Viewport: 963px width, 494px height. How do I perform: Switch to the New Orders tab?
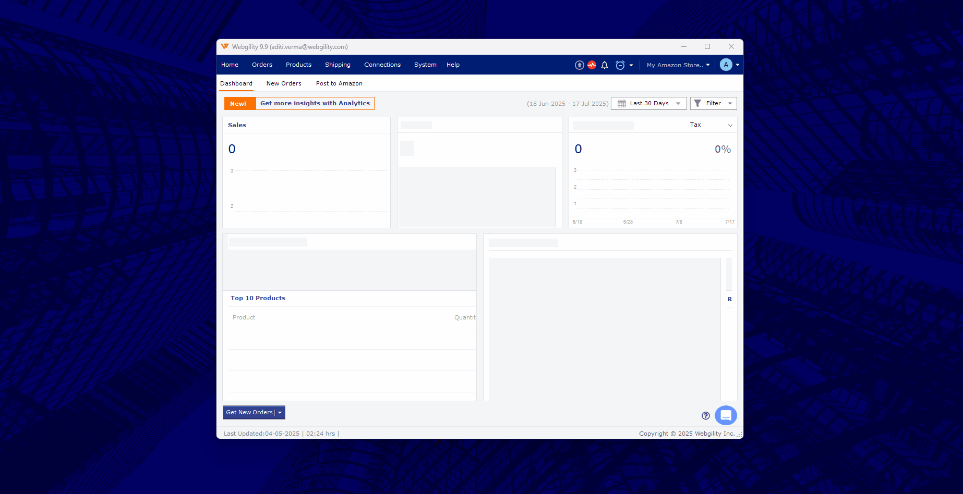click(x=284, y=83)
